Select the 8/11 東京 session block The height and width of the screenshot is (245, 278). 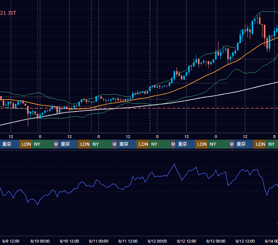point(127,144)
